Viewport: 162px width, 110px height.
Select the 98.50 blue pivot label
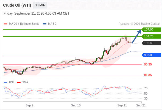click(x=151, y=55)
